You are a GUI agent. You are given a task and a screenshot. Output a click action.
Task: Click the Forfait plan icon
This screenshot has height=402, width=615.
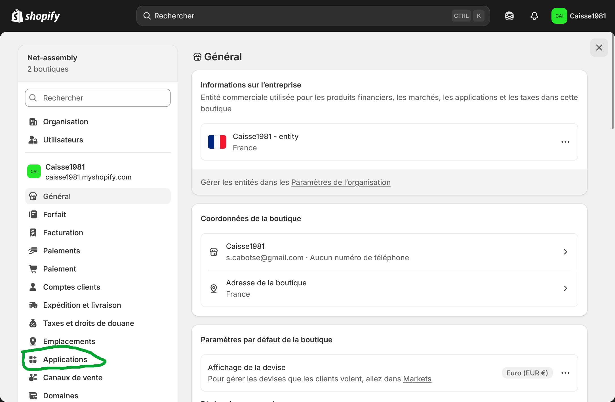(33, 215)
